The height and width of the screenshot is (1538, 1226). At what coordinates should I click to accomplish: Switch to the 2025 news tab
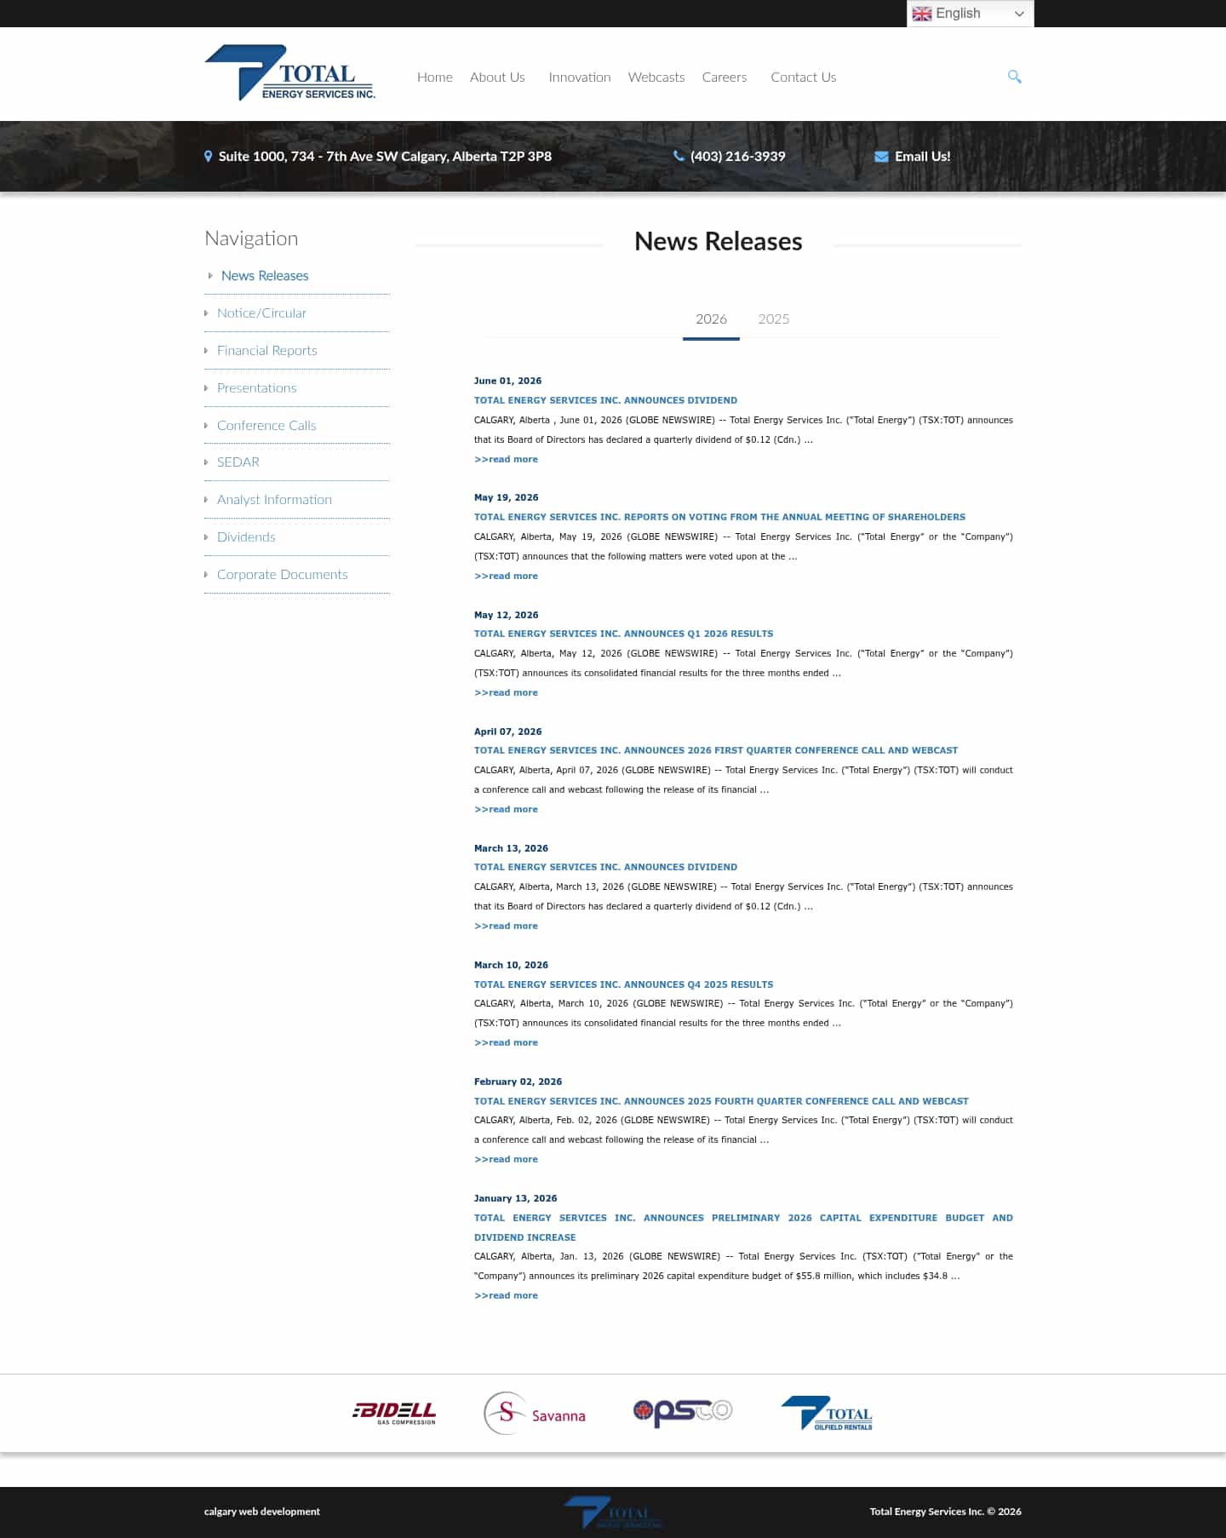point(774,319)
